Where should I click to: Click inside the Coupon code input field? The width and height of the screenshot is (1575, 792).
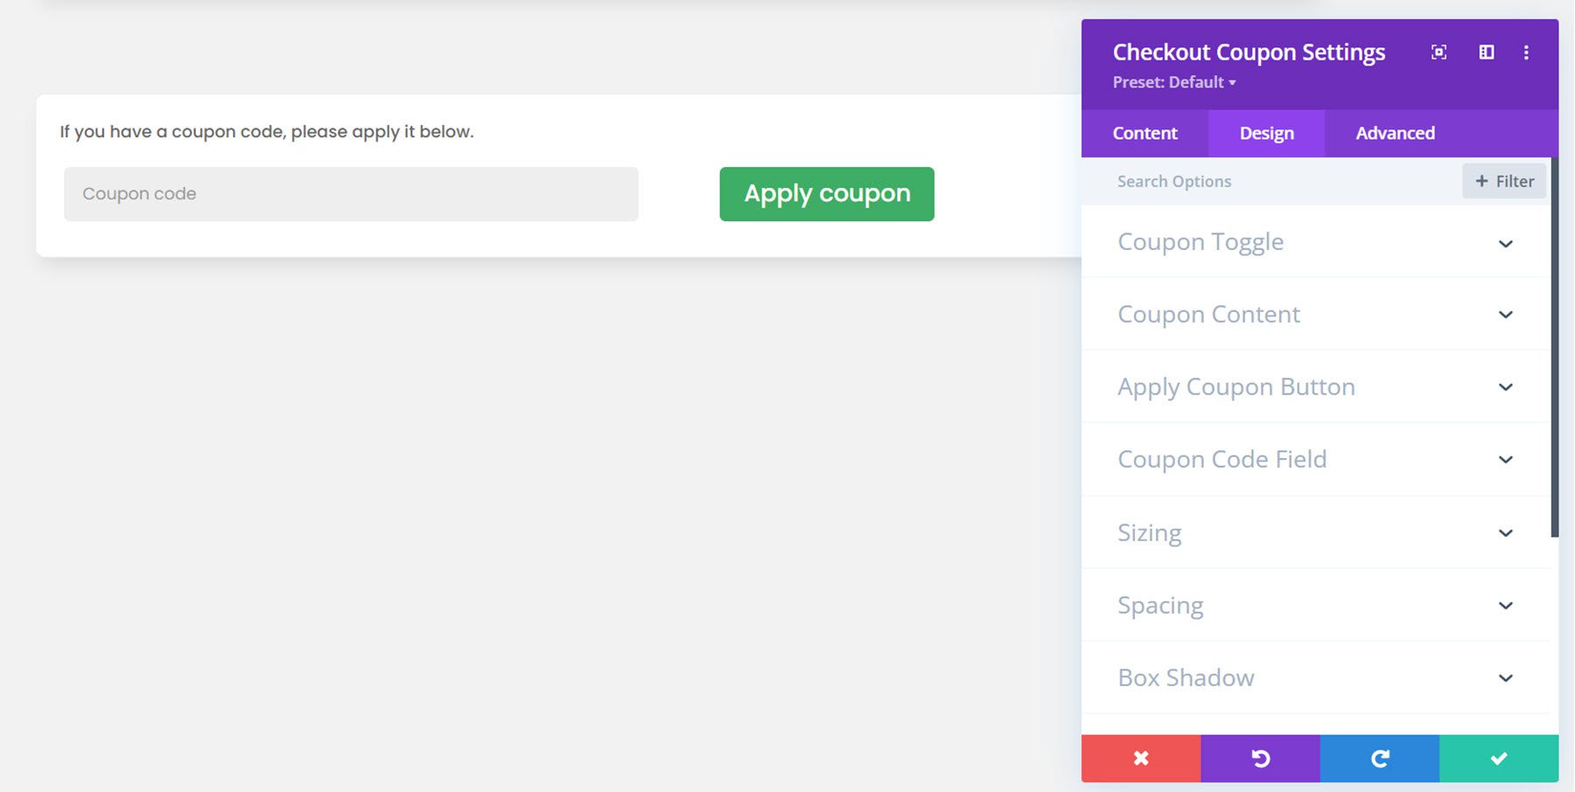click(x=350, y=193)
